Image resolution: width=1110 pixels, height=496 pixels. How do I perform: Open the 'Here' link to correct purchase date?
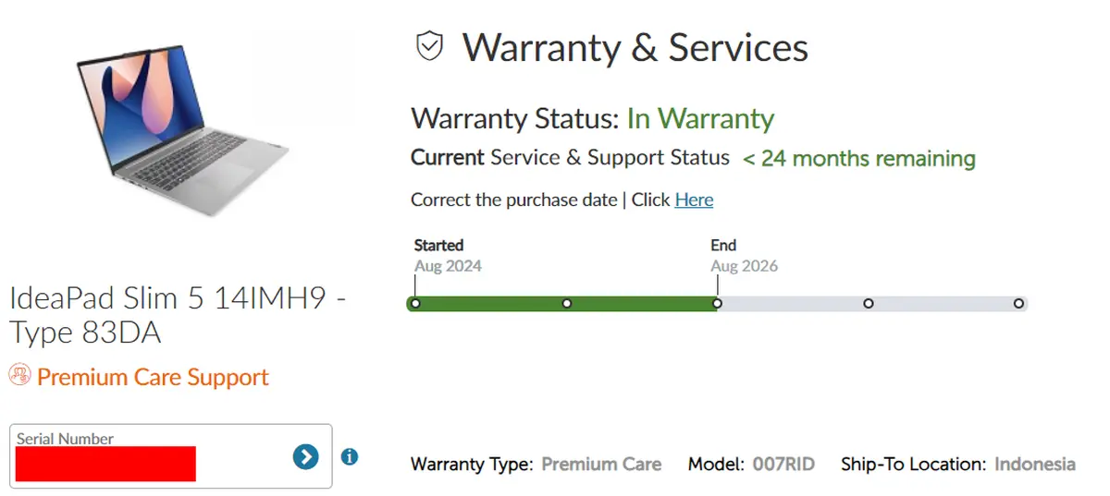[x=694, y=200]
